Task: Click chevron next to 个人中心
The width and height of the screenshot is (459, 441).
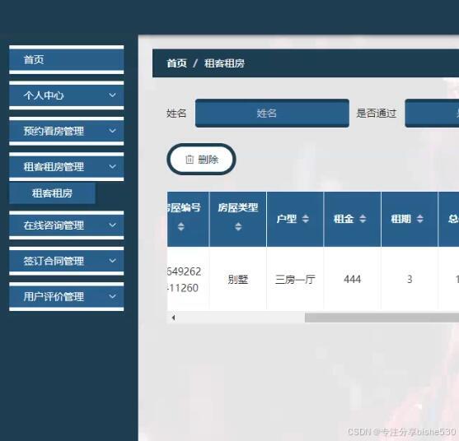Action: (x=112, y=95)
